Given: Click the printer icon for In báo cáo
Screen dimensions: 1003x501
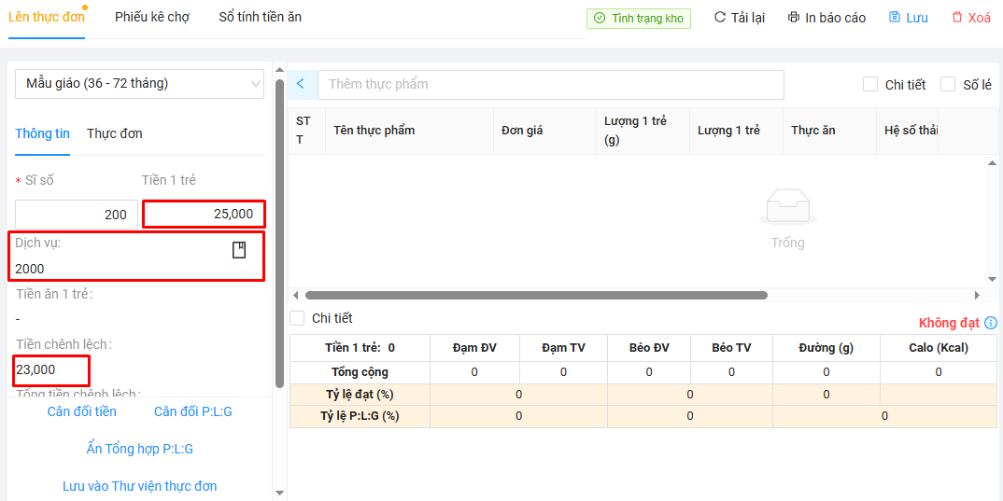Looking at the screenshot, I should (x=794, y=18).
